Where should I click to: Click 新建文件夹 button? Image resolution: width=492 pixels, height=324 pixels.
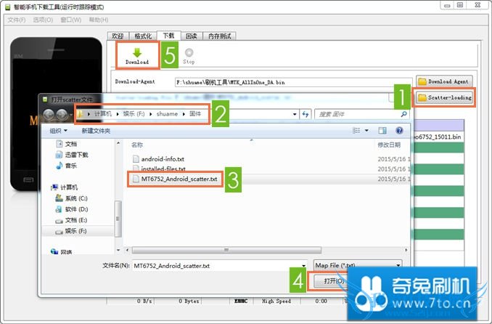(x=96, y=131)
